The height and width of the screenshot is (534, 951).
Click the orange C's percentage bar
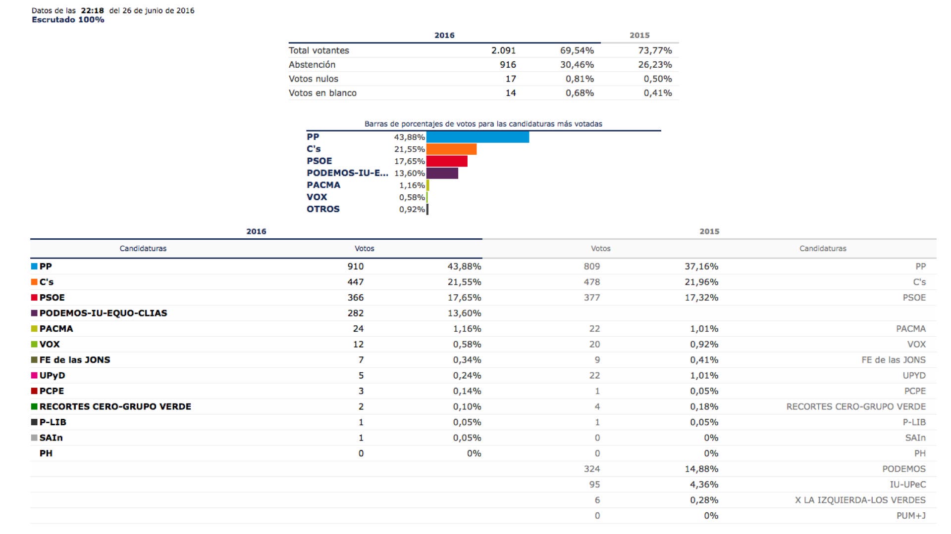click(x=451, y=149)
